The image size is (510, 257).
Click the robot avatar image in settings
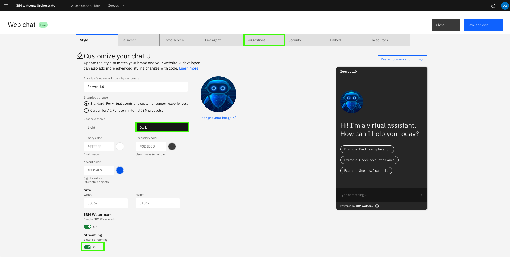tap(218, 94)
